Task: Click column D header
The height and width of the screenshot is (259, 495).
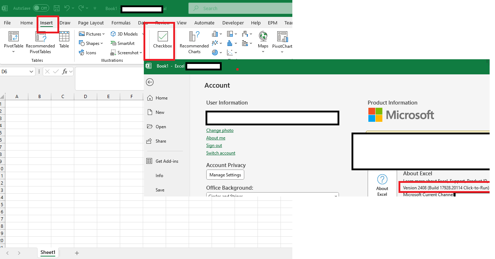Action: point(85,97)
